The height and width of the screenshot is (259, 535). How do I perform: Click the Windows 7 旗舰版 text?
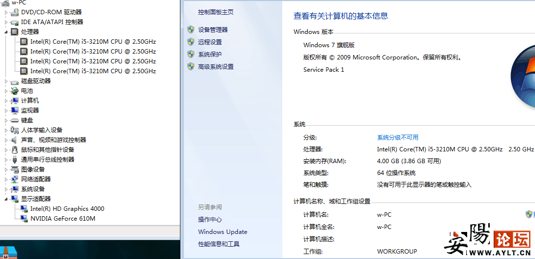pos(329,45)
